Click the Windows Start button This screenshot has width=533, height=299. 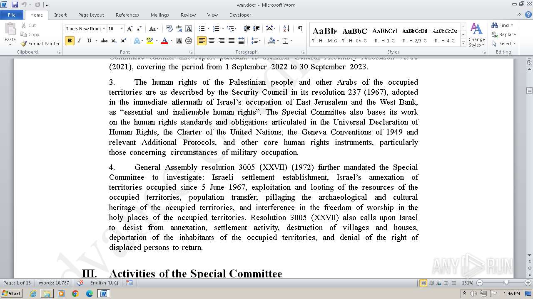click(12, 293)
